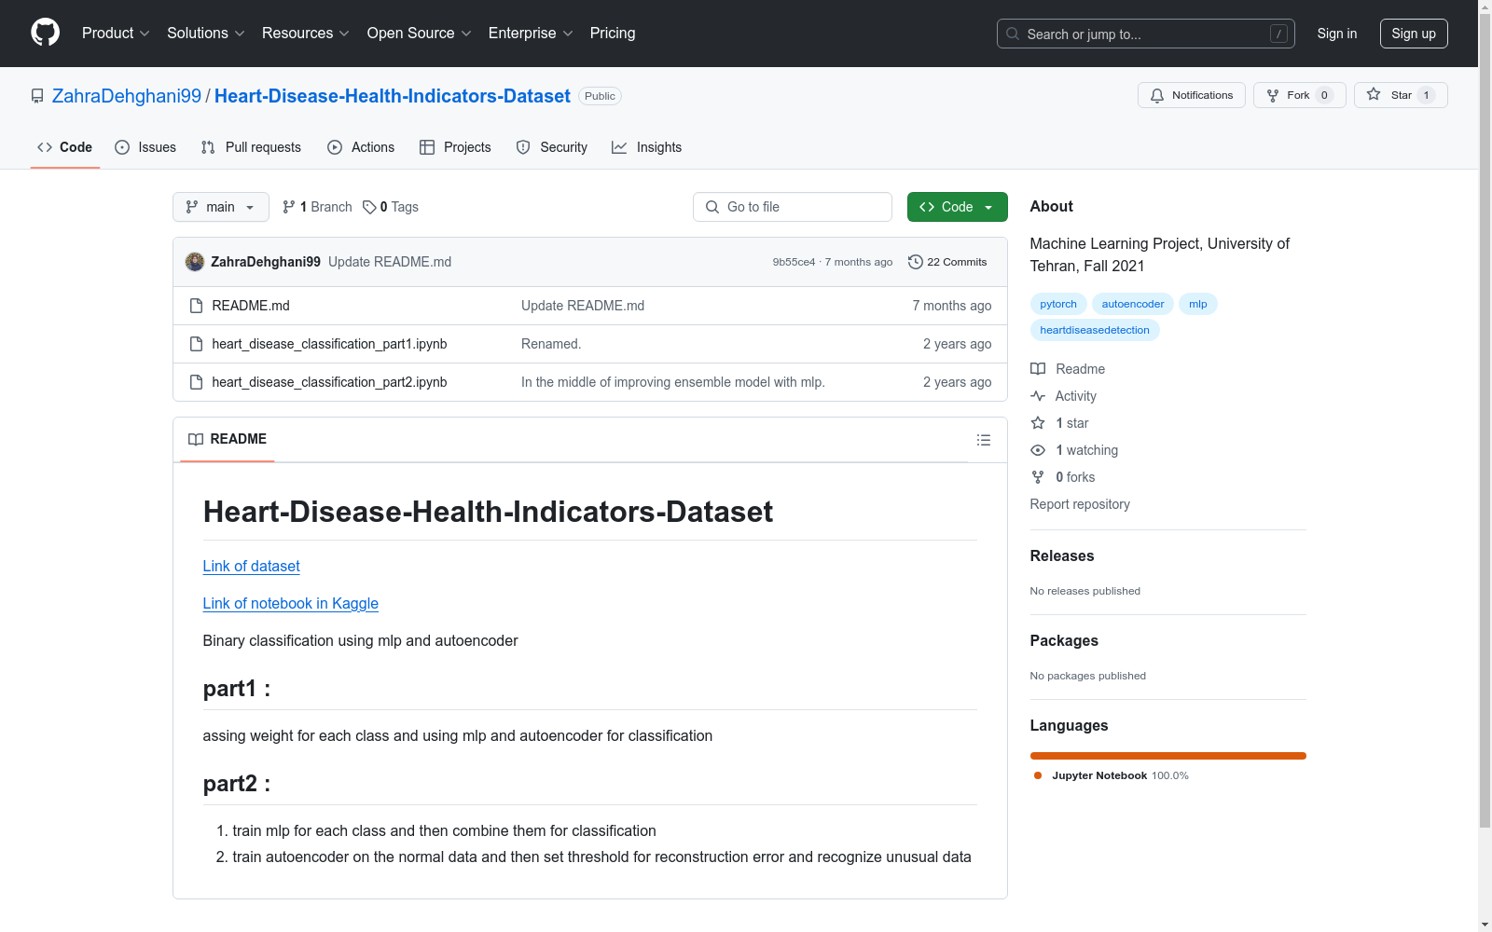
Task: Click the GitHub logo icon
Action: pos(45,33)
